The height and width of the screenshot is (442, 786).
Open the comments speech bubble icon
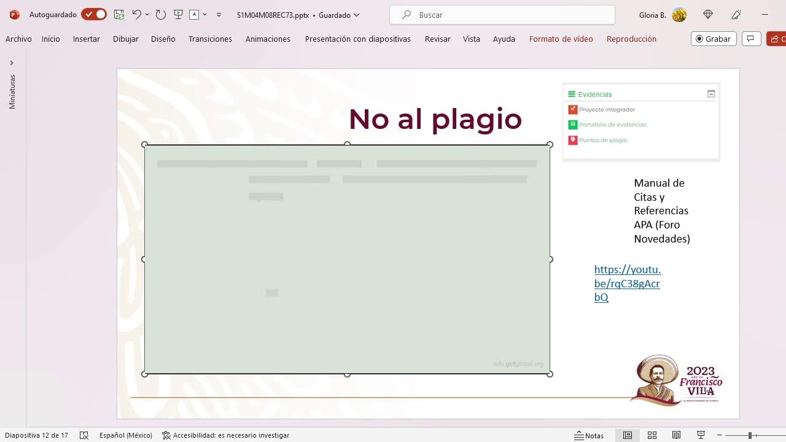[x=751, y=39]
